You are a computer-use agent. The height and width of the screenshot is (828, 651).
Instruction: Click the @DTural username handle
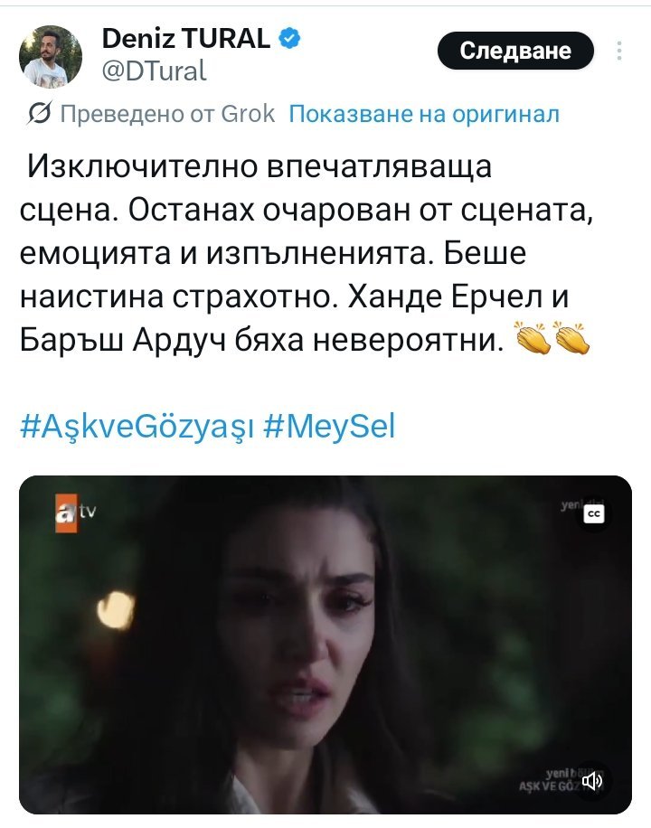point(154,71)
